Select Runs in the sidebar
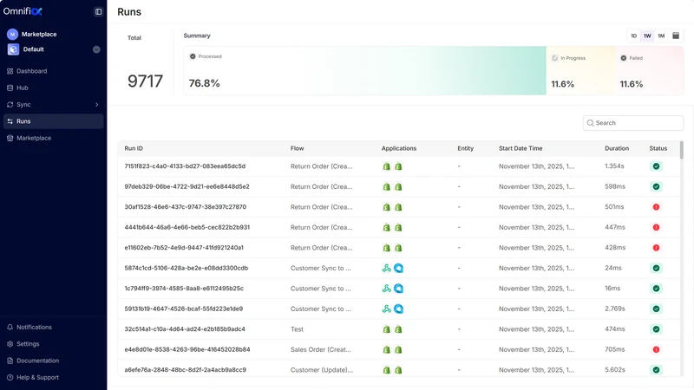The image size is (694, 390). (53, 121)
